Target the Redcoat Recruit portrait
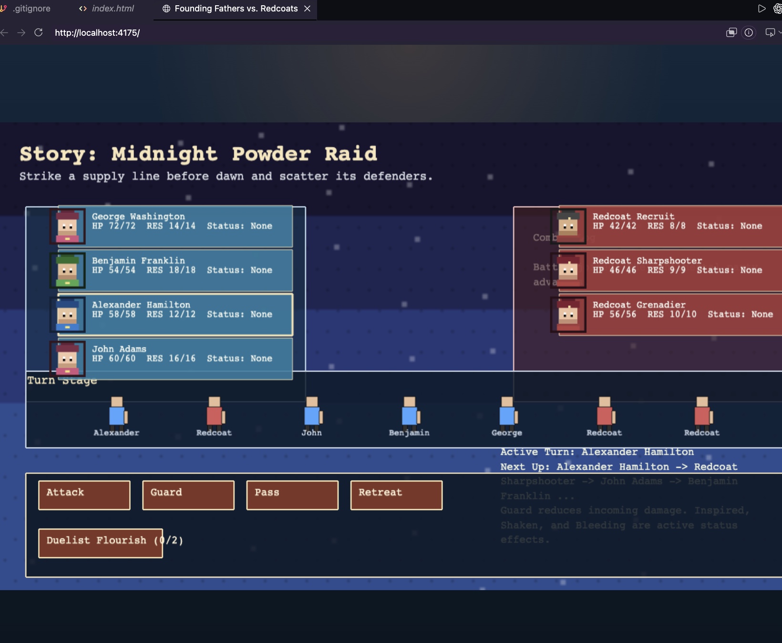Screen dimensions: 782x643 (x=568, y=226)
